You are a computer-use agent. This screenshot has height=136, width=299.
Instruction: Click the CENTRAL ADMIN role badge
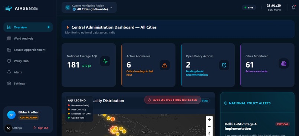[29, 117]
